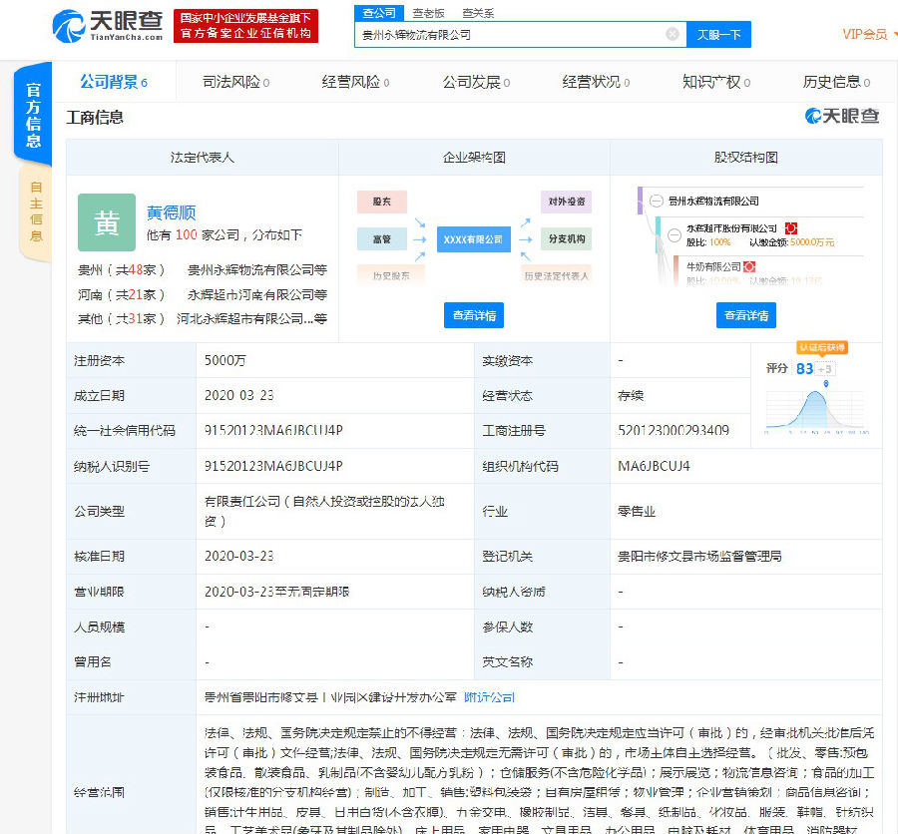Click red icon beside 牛奶有限公司

coord(749,266)
